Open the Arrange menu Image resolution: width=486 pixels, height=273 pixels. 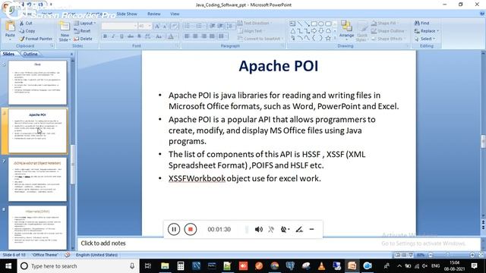pyautogui.click(x=346, y=30)
